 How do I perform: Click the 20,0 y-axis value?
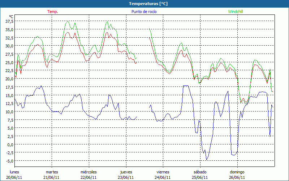click(9, 79)
